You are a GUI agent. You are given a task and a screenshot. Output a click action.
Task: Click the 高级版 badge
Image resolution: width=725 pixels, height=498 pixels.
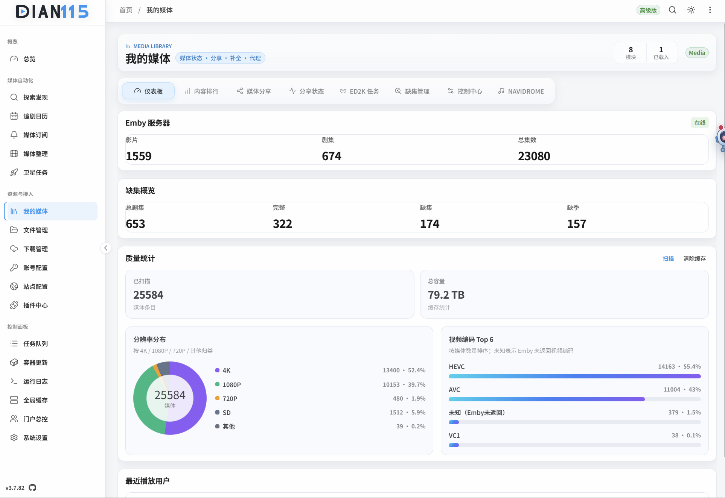pos(648,10)
